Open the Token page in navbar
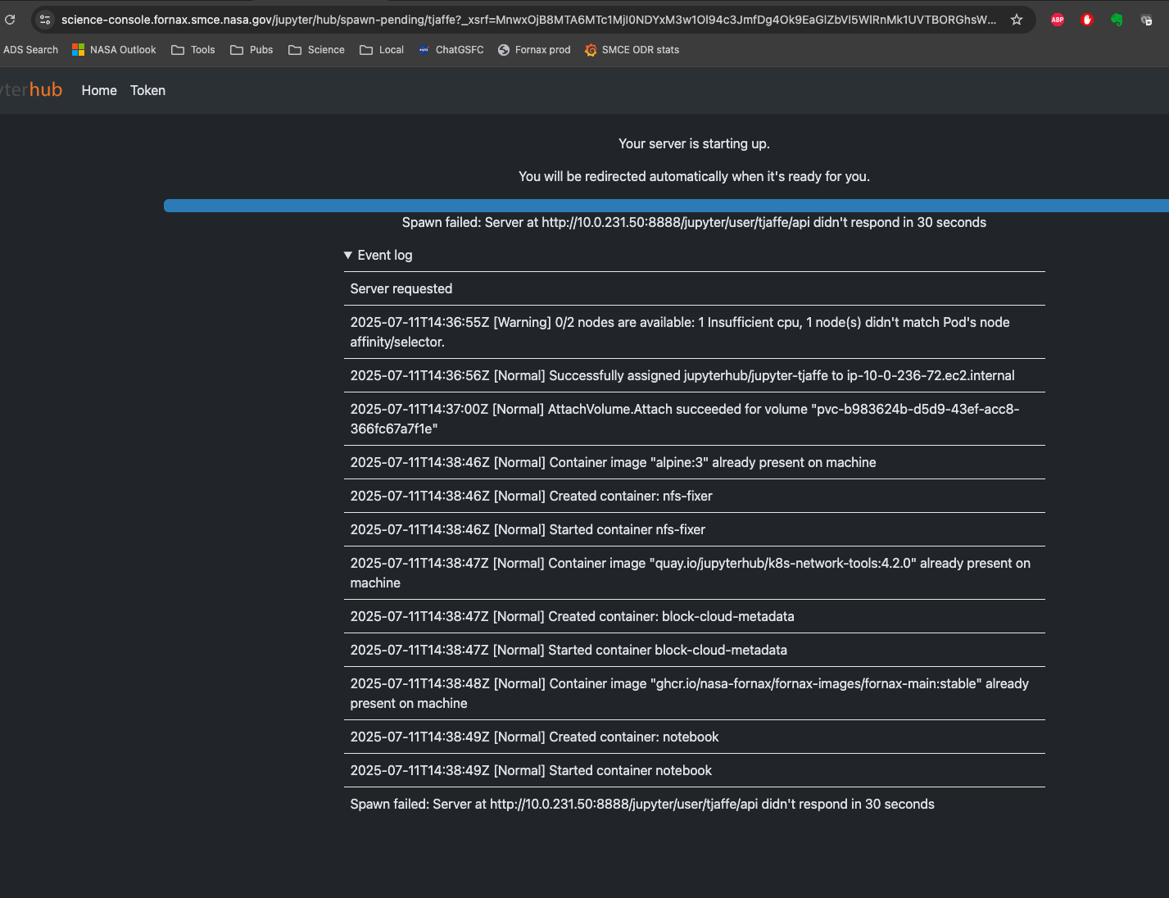Image resolution: width=1169 pixels, height=898 pixels. coord(147,91)
